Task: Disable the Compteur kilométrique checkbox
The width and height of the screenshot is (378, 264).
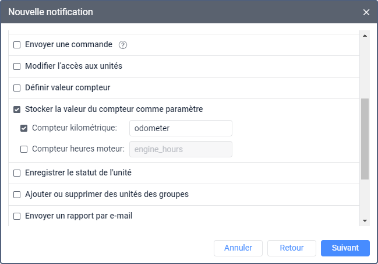Action: 24,128
